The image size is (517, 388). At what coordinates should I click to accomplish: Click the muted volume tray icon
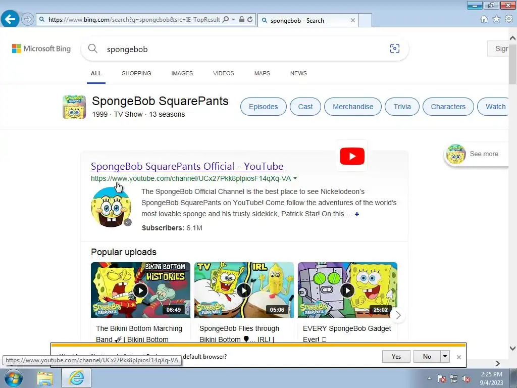tap(466, 378)
